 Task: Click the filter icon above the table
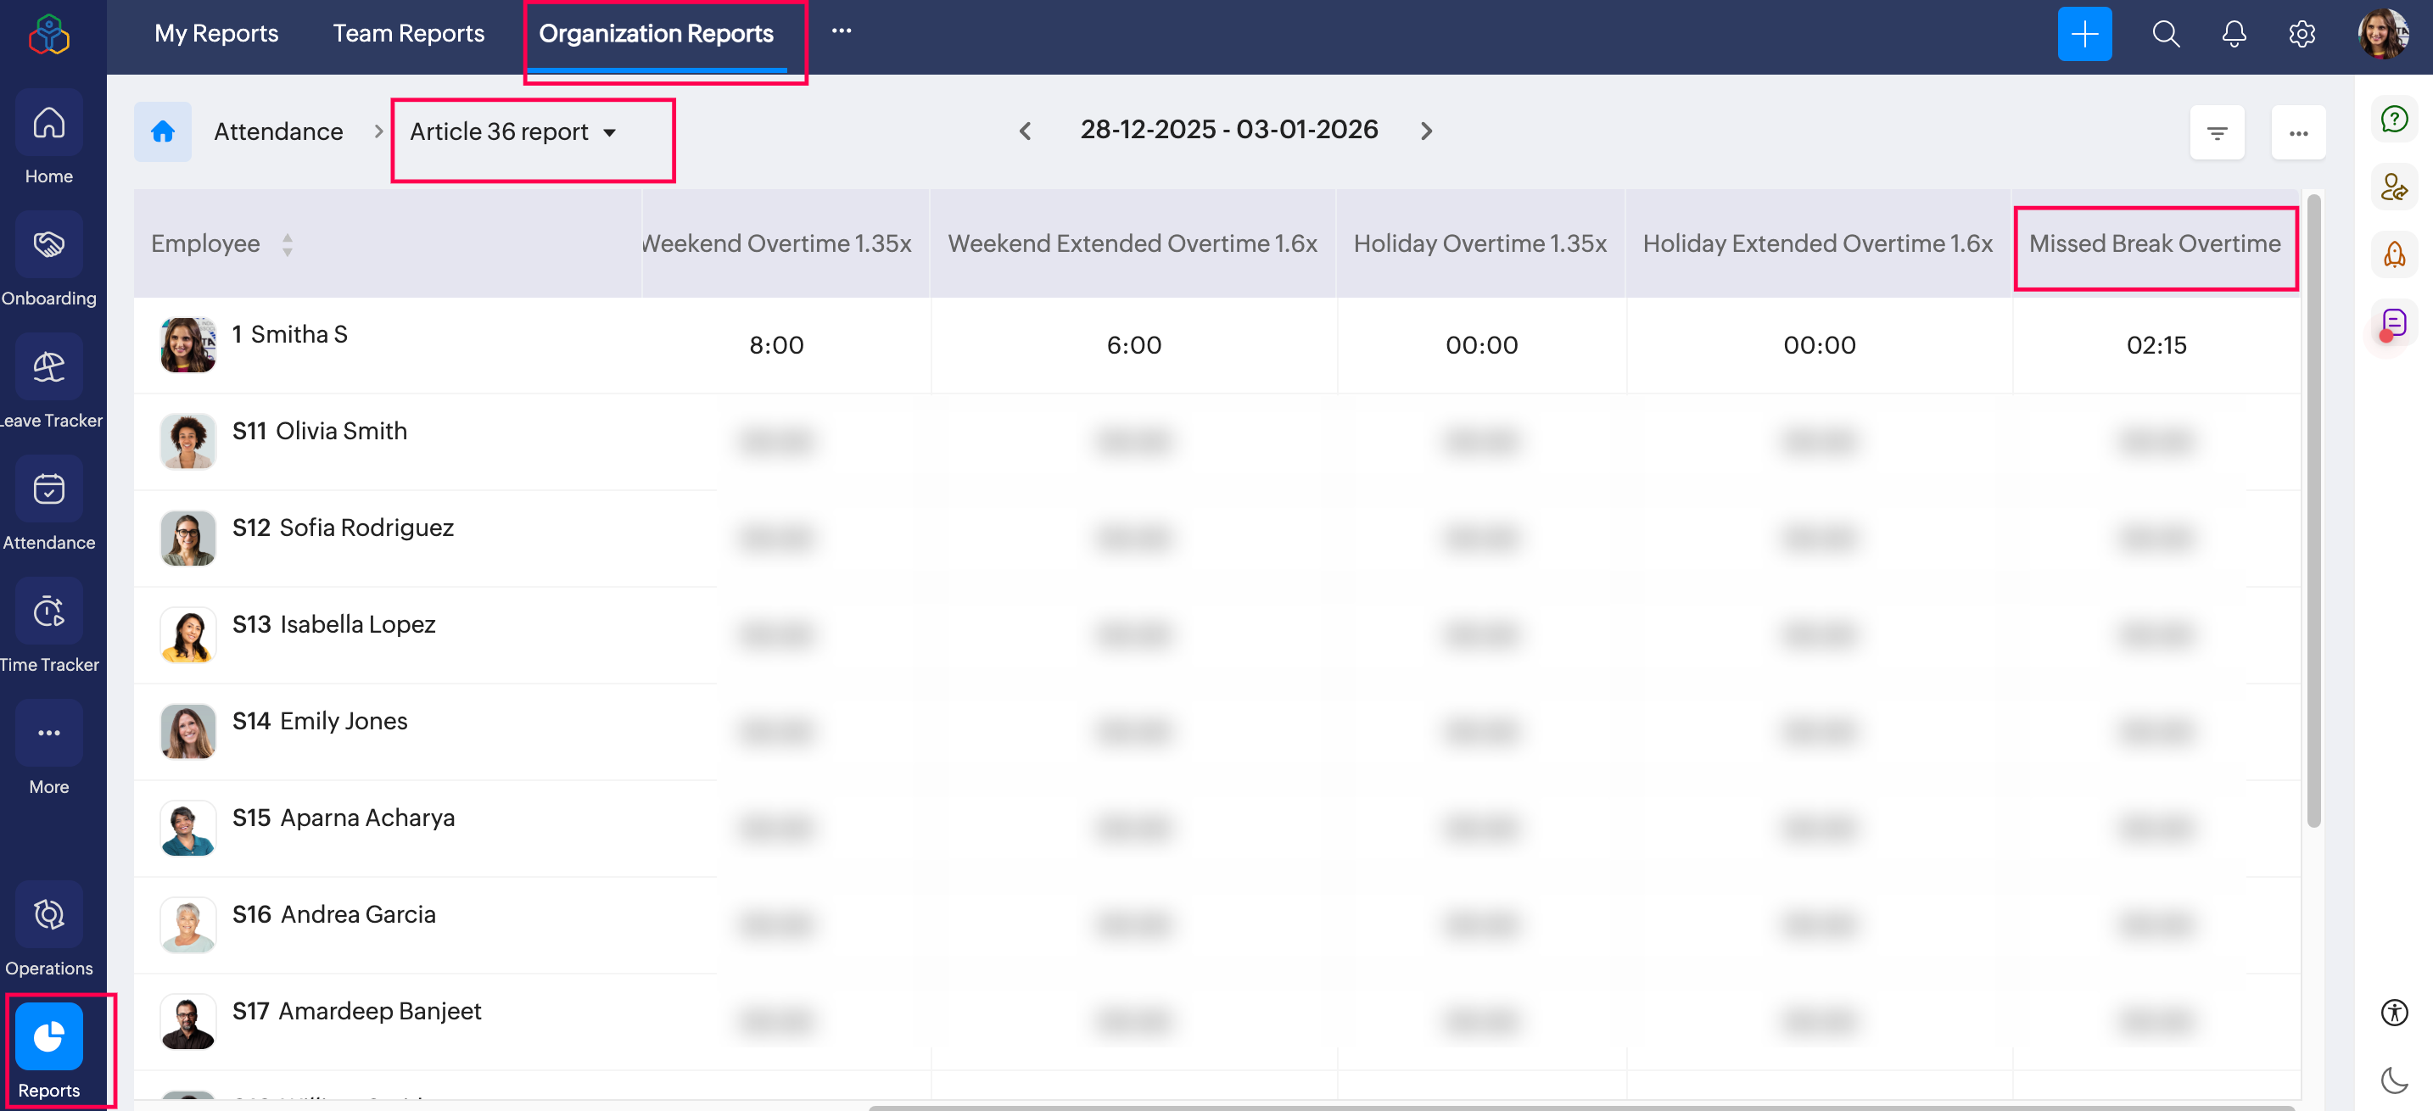click(x=2217, y=132)
